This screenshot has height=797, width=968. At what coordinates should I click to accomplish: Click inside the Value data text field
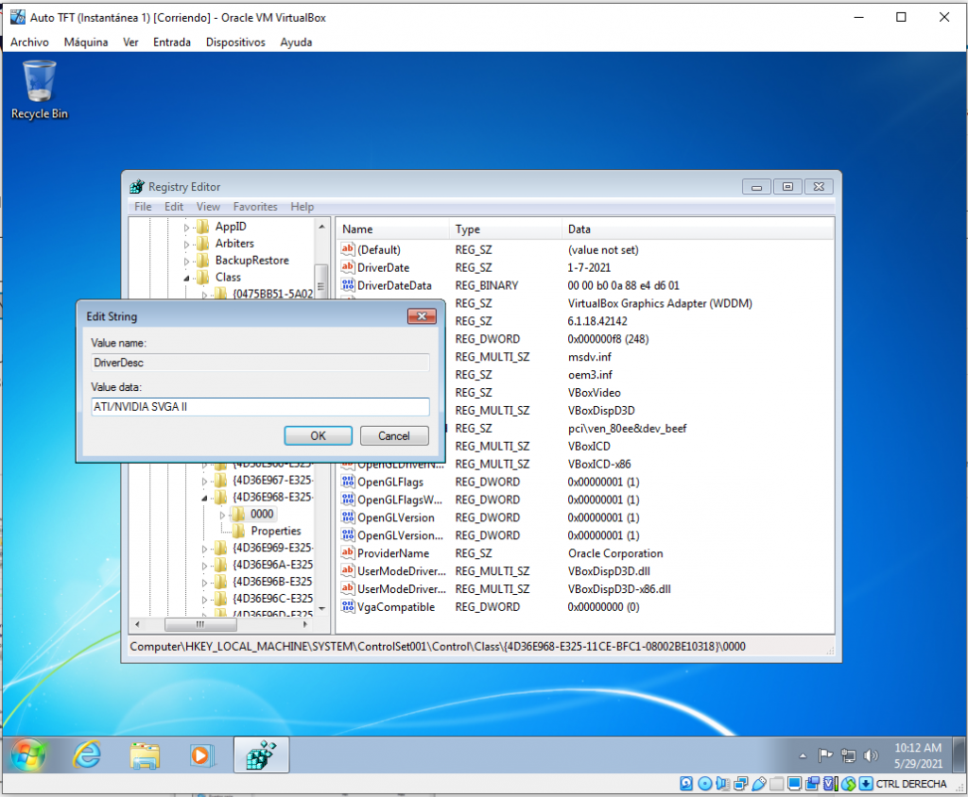(259, 407)
